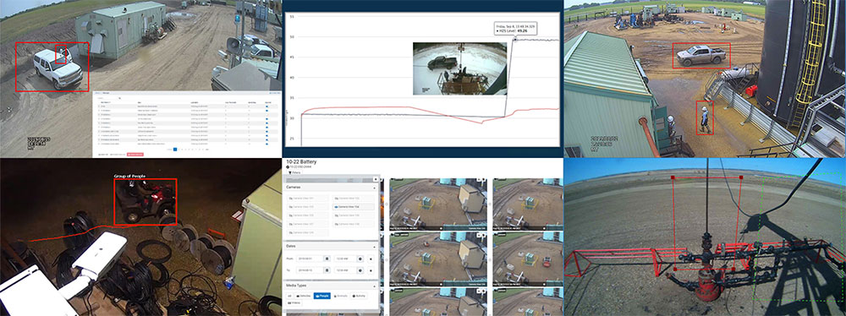Toggle the People media type filter

[x=321, y=296]
